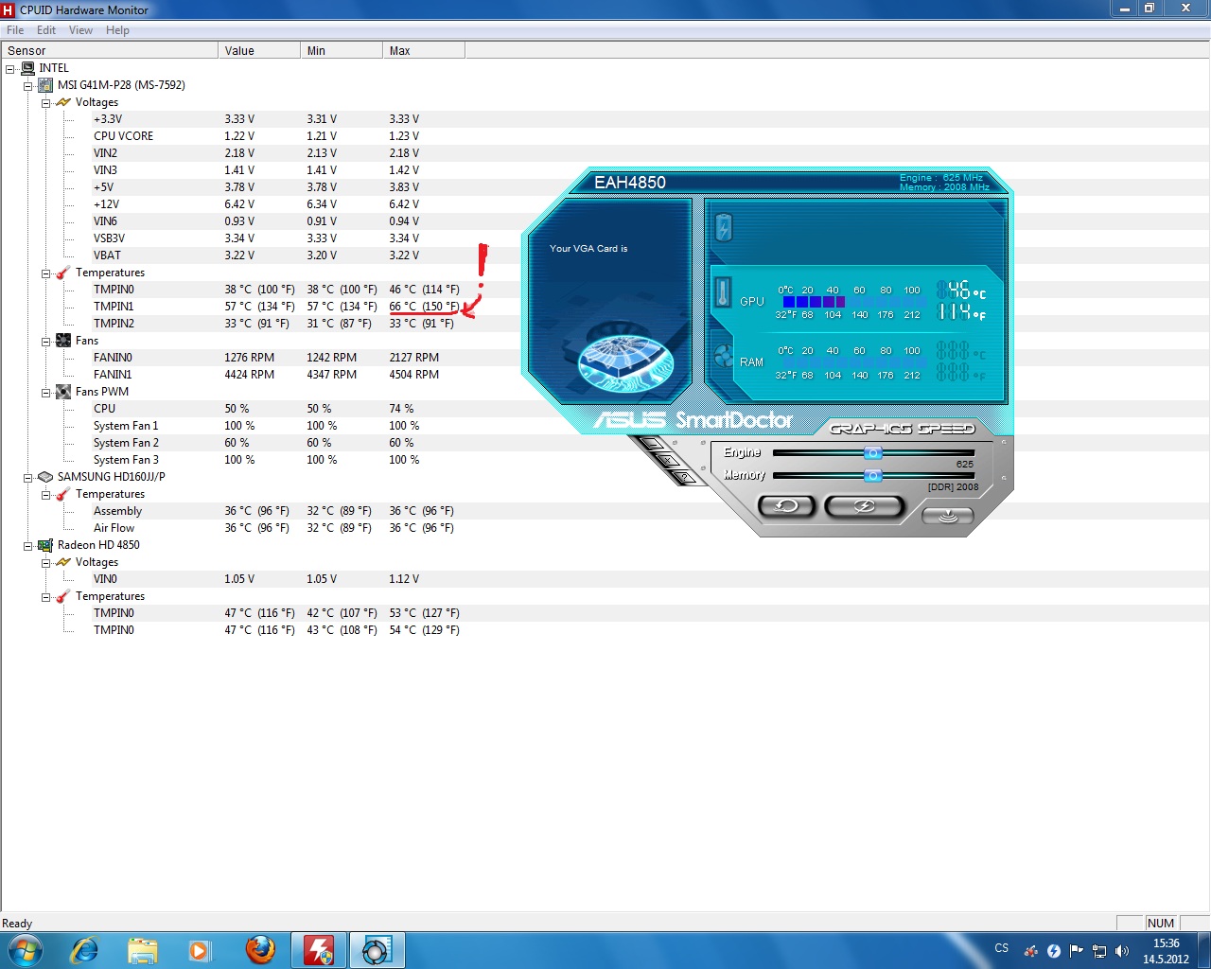Click the CPU PWM max value 74 %
This screenshot has height=969, width=1211.
point(401,409)
